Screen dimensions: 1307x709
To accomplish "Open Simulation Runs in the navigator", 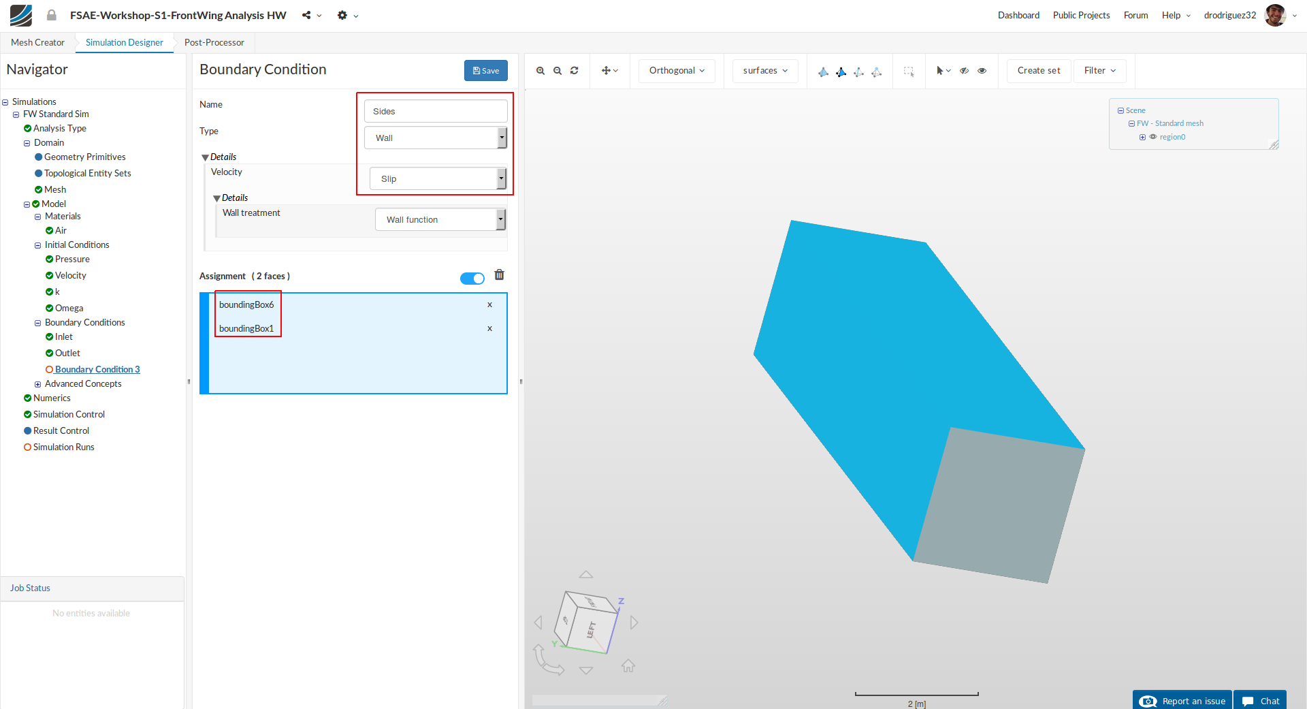I will tap(64, 447).
